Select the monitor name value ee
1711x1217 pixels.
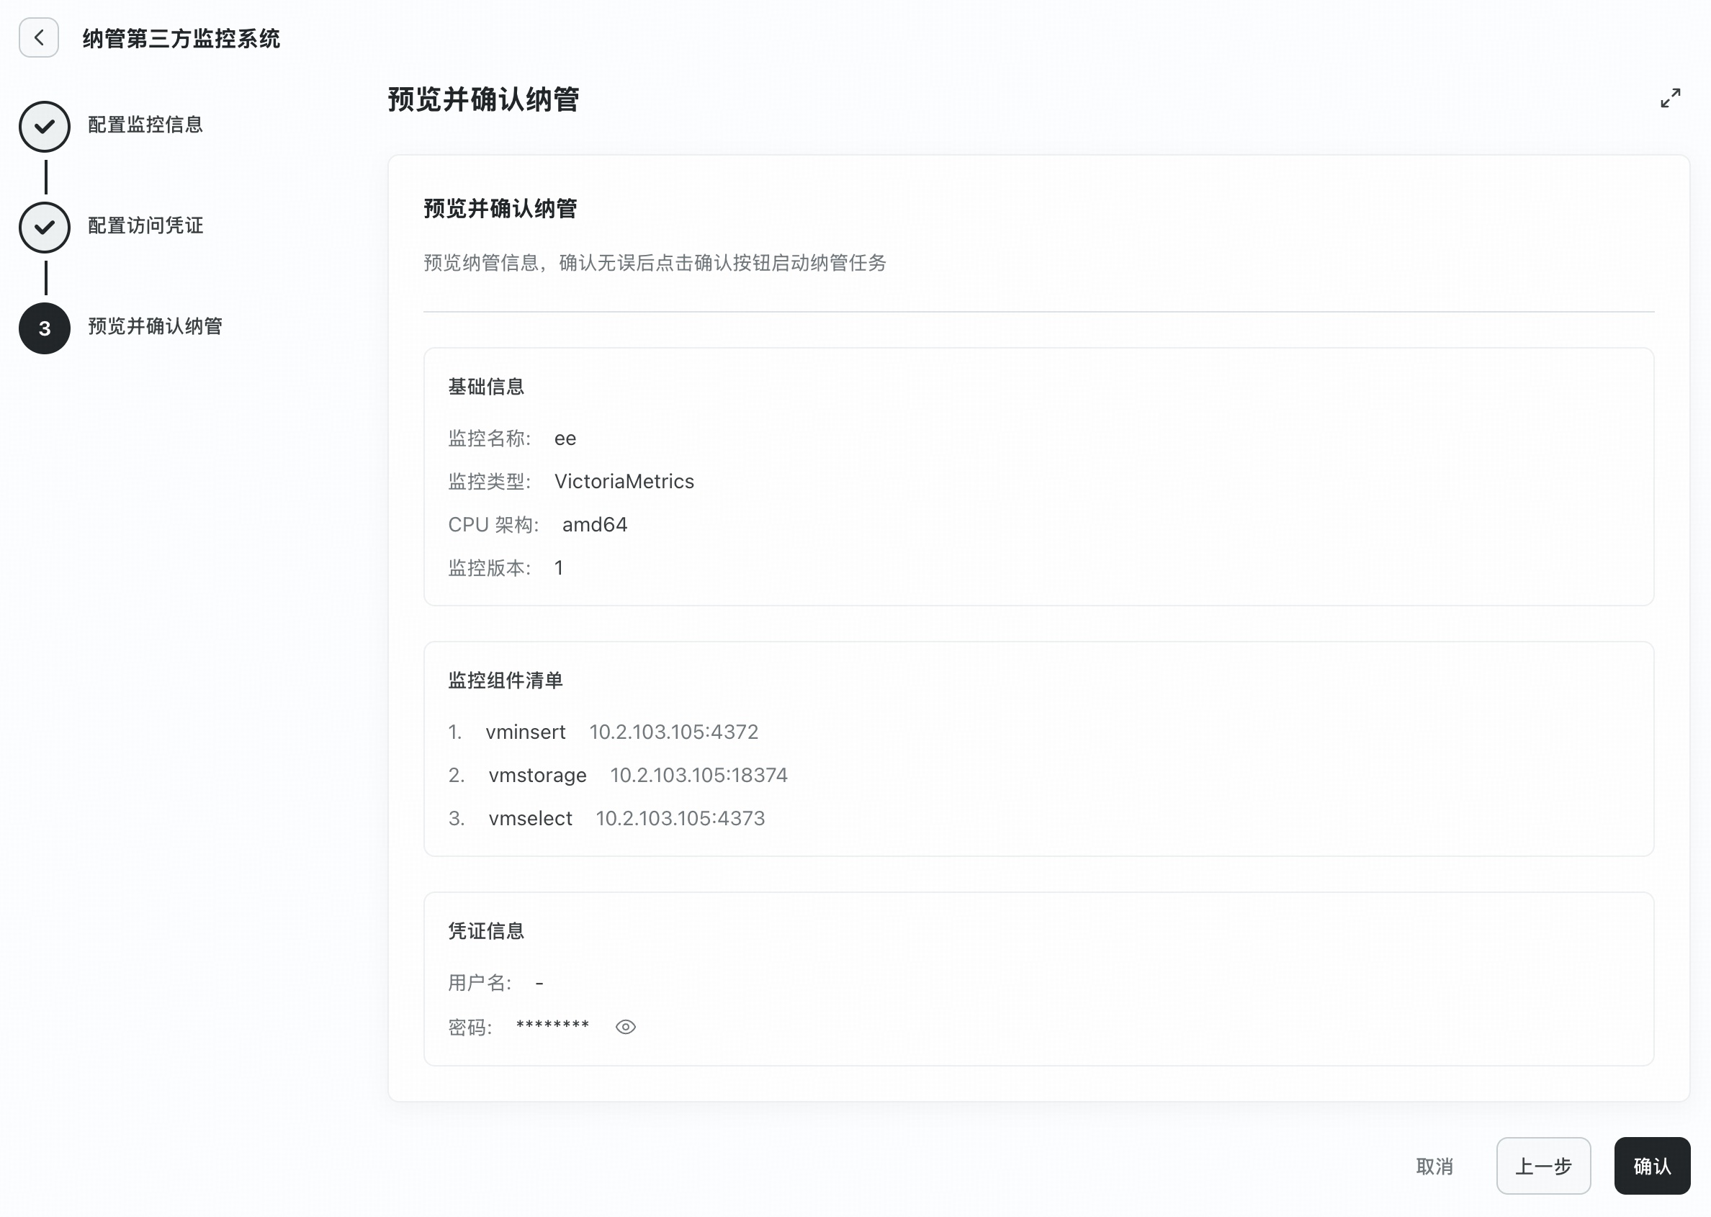pos(565,439)
